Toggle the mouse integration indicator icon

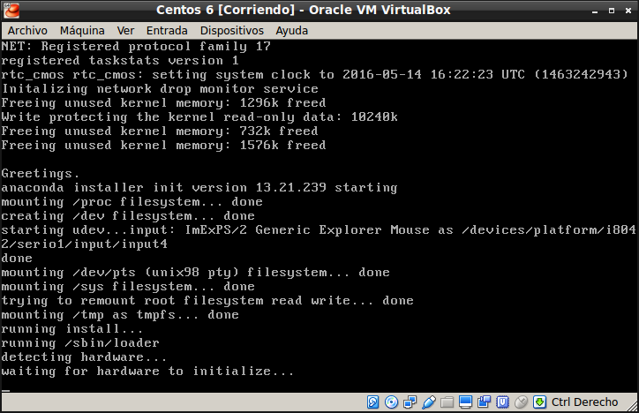[522, 402]
